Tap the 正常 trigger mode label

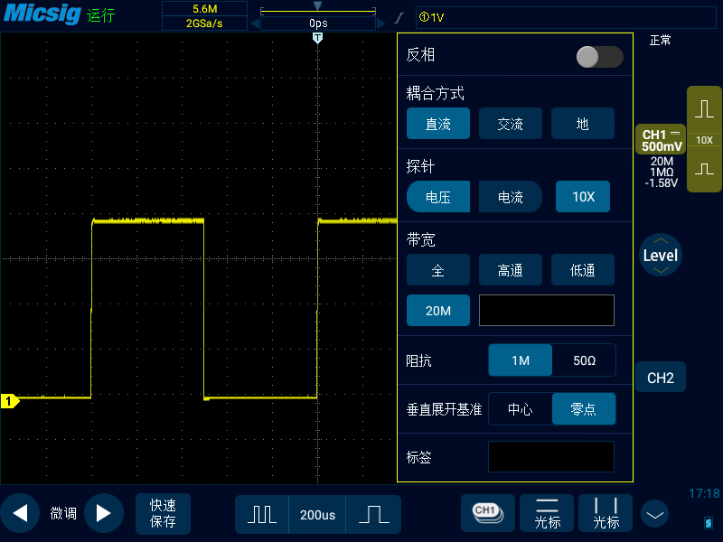click(661, 41)
